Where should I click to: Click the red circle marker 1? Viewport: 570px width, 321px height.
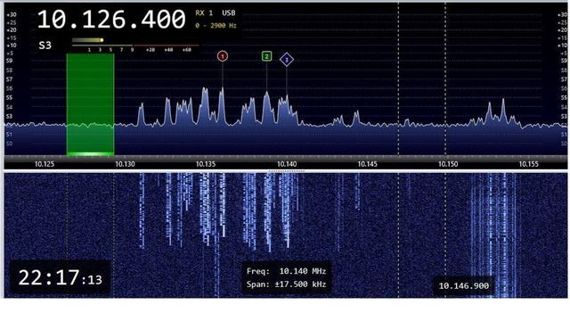click(223, 56)
